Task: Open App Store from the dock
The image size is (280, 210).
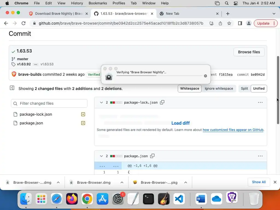Action: pos(103,199)
